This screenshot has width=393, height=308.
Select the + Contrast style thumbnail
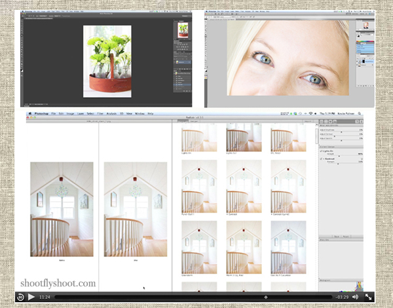pos(244,186)
